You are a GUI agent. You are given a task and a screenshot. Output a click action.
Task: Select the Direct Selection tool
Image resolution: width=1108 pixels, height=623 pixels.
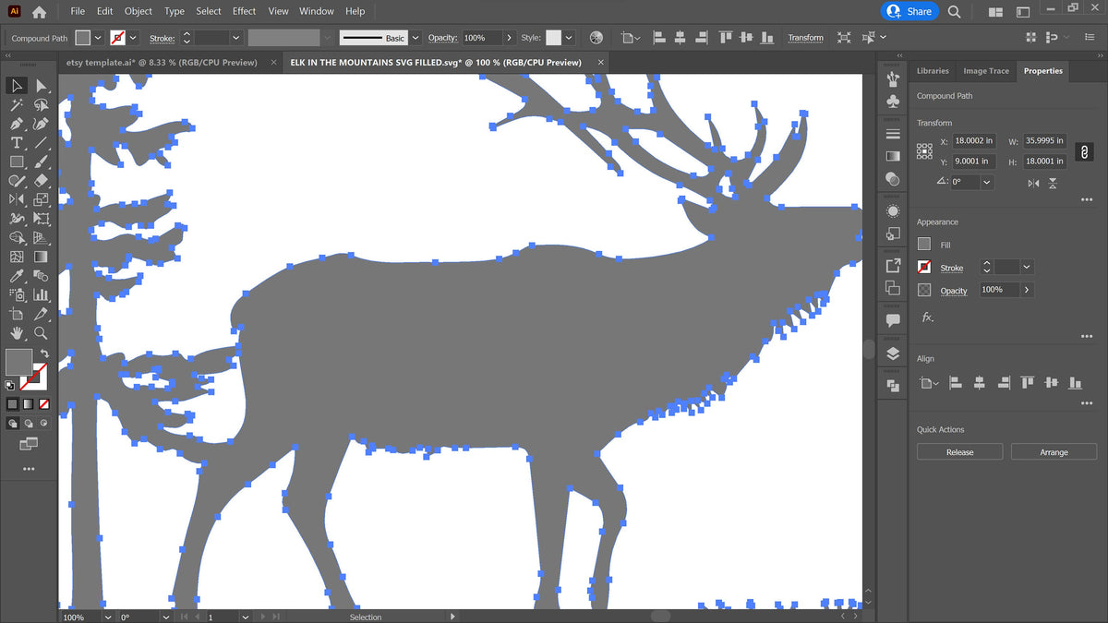tap(41, 86)
